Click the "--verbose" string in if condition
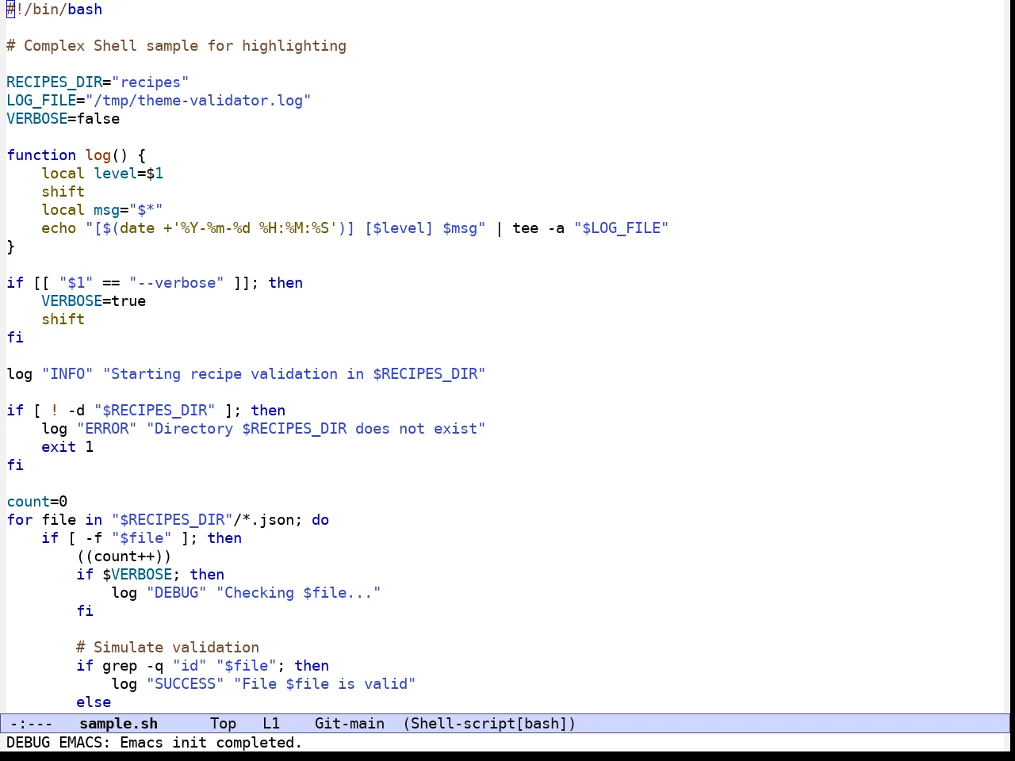This screenshot has width=1015, height=761. (x=177, y=283)
